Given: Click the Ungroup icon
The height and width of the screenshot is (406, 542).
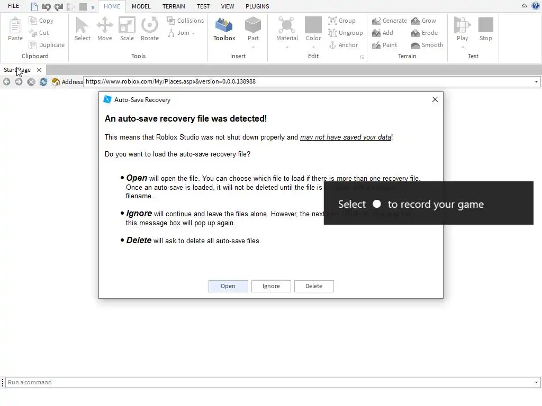Looking at the screenshot, I should click(332, 33).
